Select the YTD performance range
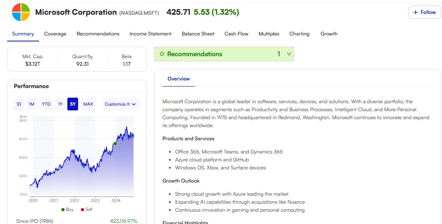Viewport: 442px width, 224px height. tap(46, 104)
